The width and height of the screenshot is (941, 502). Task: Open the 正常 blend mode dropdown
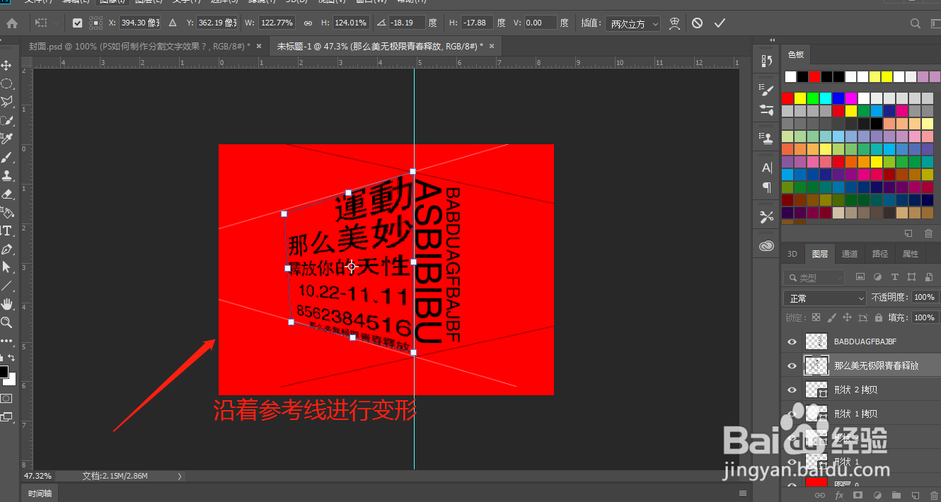coord(825,298)
